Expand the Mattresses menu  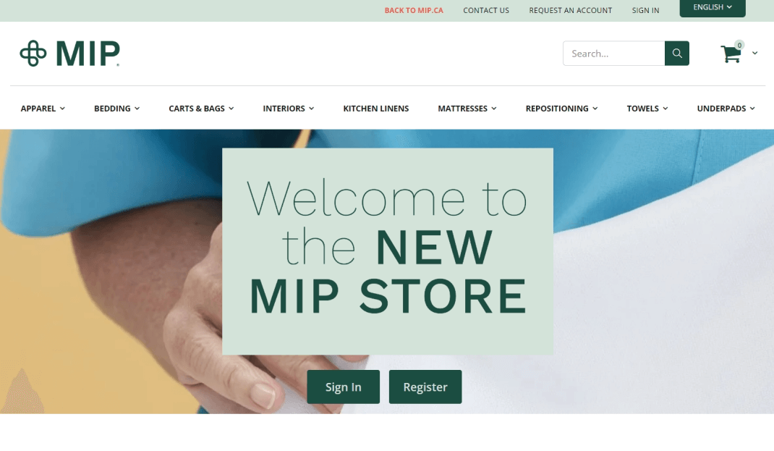pos(467,108)
